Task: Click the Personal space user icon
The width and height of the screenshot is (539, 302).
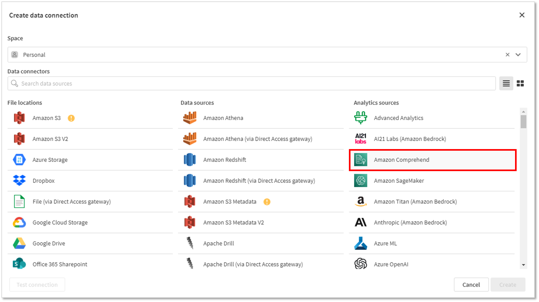Action: 15,55
